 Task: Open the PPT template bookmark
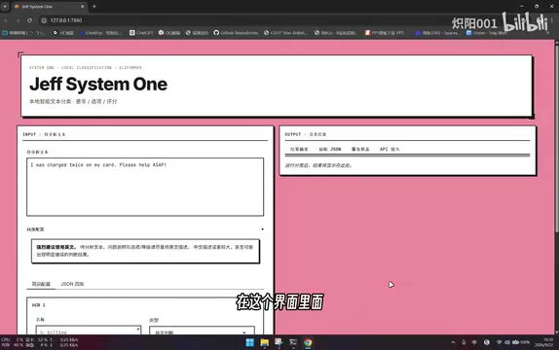(385, 33)
